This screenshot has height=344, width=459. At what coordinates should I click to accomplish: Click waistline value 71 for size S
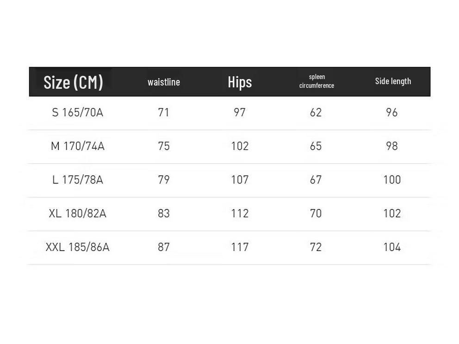pos(164,112)
